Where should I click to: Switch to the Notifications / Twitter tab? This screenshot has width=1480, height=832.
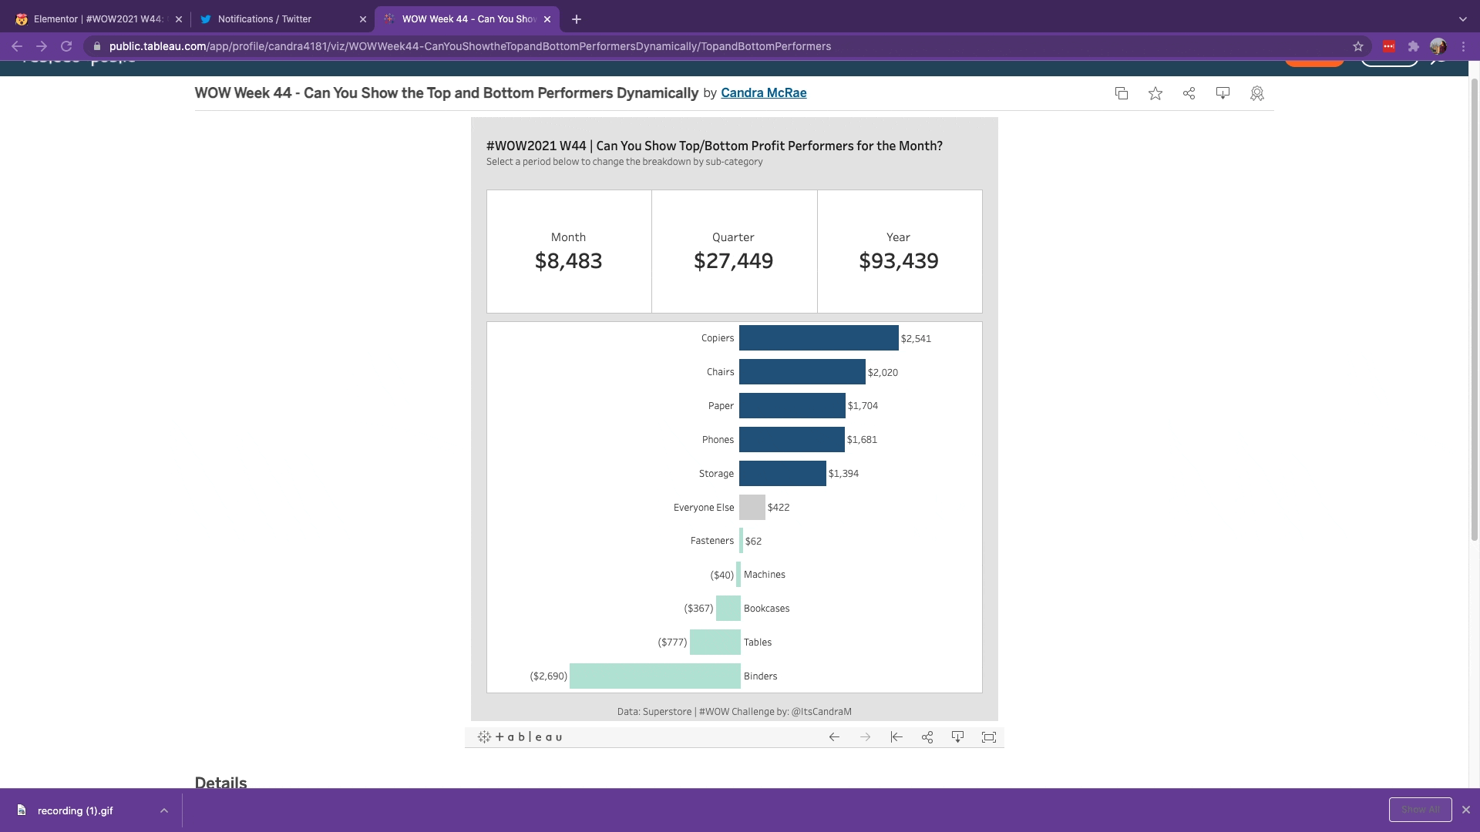click(264, 18)
